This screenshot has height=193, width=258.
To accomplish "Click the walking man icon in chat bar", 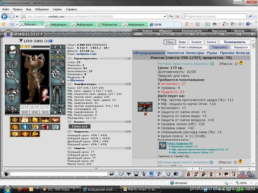I will [144, 174].
